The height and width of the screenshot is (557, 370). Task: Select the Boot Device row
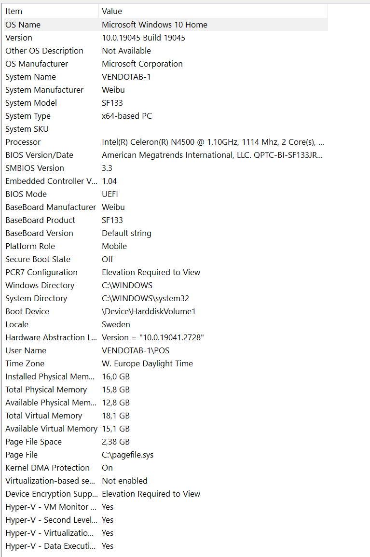point(27,311)
